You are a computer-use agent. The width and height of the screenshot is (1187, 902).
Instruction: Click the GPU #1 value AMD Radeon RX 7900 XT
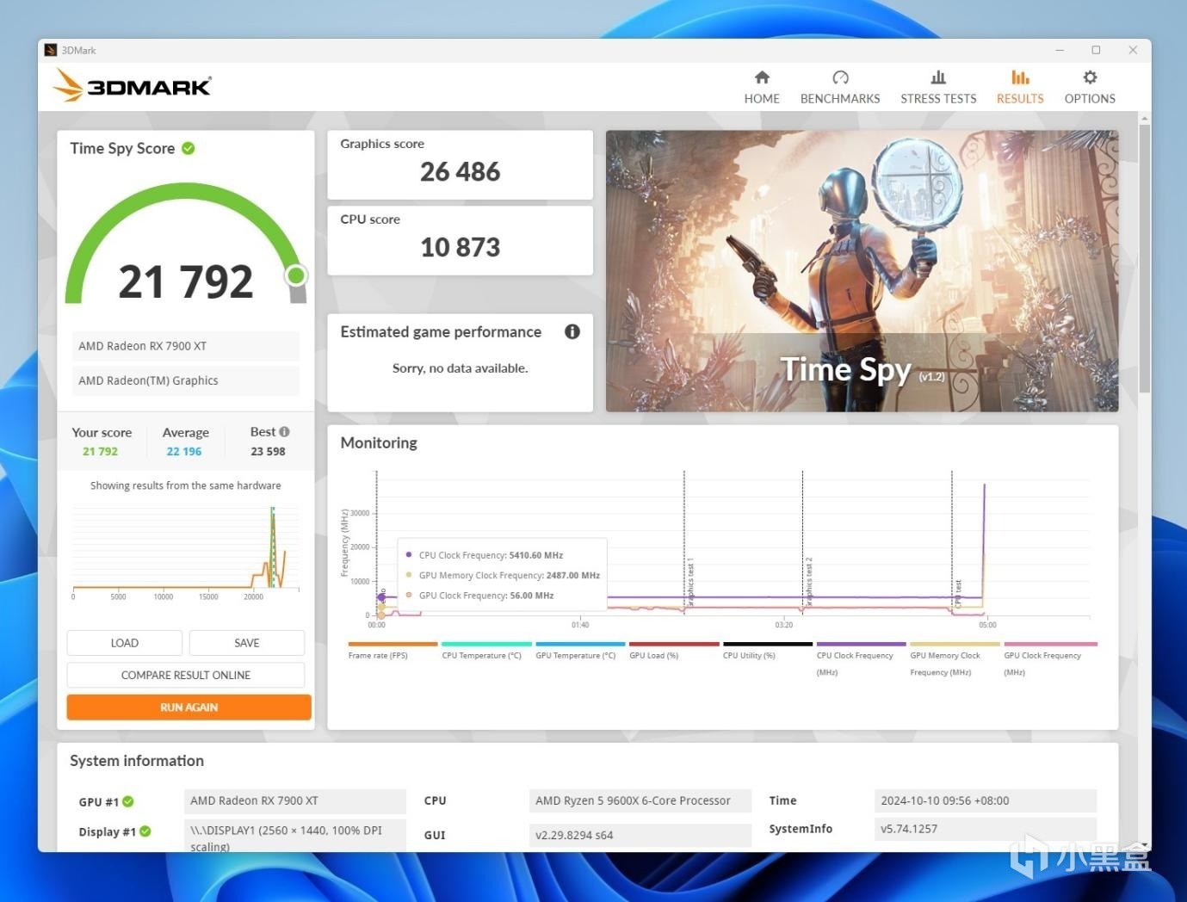295,800
